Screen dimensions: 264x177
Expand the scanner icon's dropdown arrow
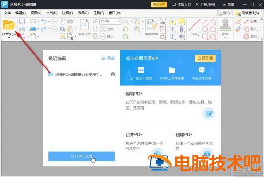point(38,29)
